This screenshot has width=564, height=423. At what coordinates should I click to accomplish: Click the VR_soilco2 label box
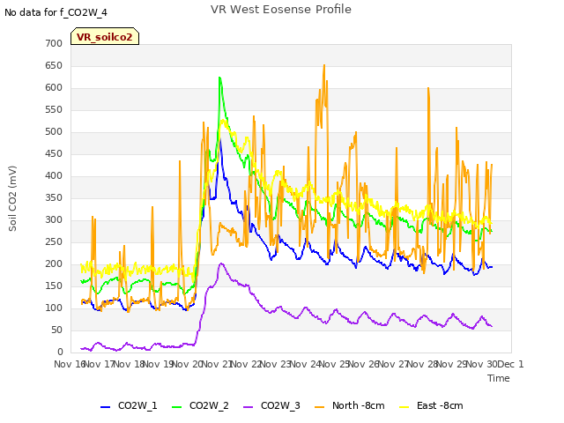coord(105,37)
